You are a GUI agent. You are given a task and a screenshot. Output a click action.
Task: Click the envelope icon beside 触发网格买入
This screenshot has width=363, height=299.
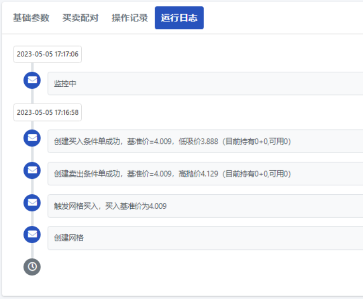tap(32, 203)
